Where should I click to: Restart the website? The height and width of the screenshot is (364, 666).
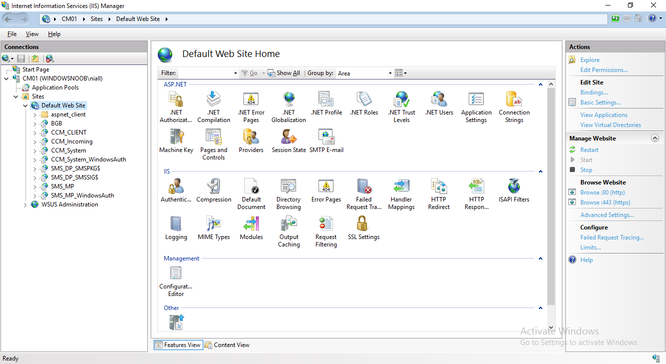point(589,150)
